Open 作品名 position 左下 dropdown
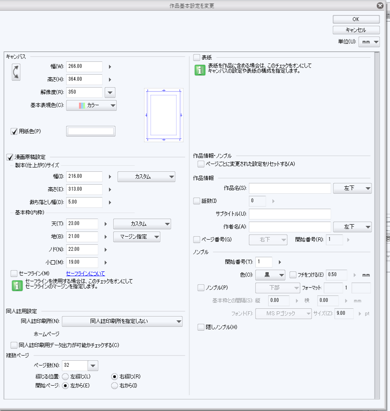 point(352,189)
